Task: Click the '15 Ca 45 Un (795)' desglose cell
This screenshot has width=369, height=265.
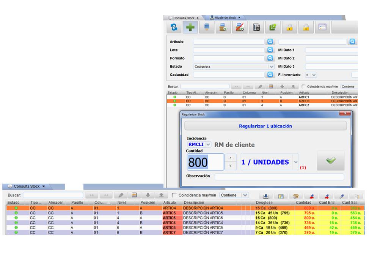Action: point(275,213)
